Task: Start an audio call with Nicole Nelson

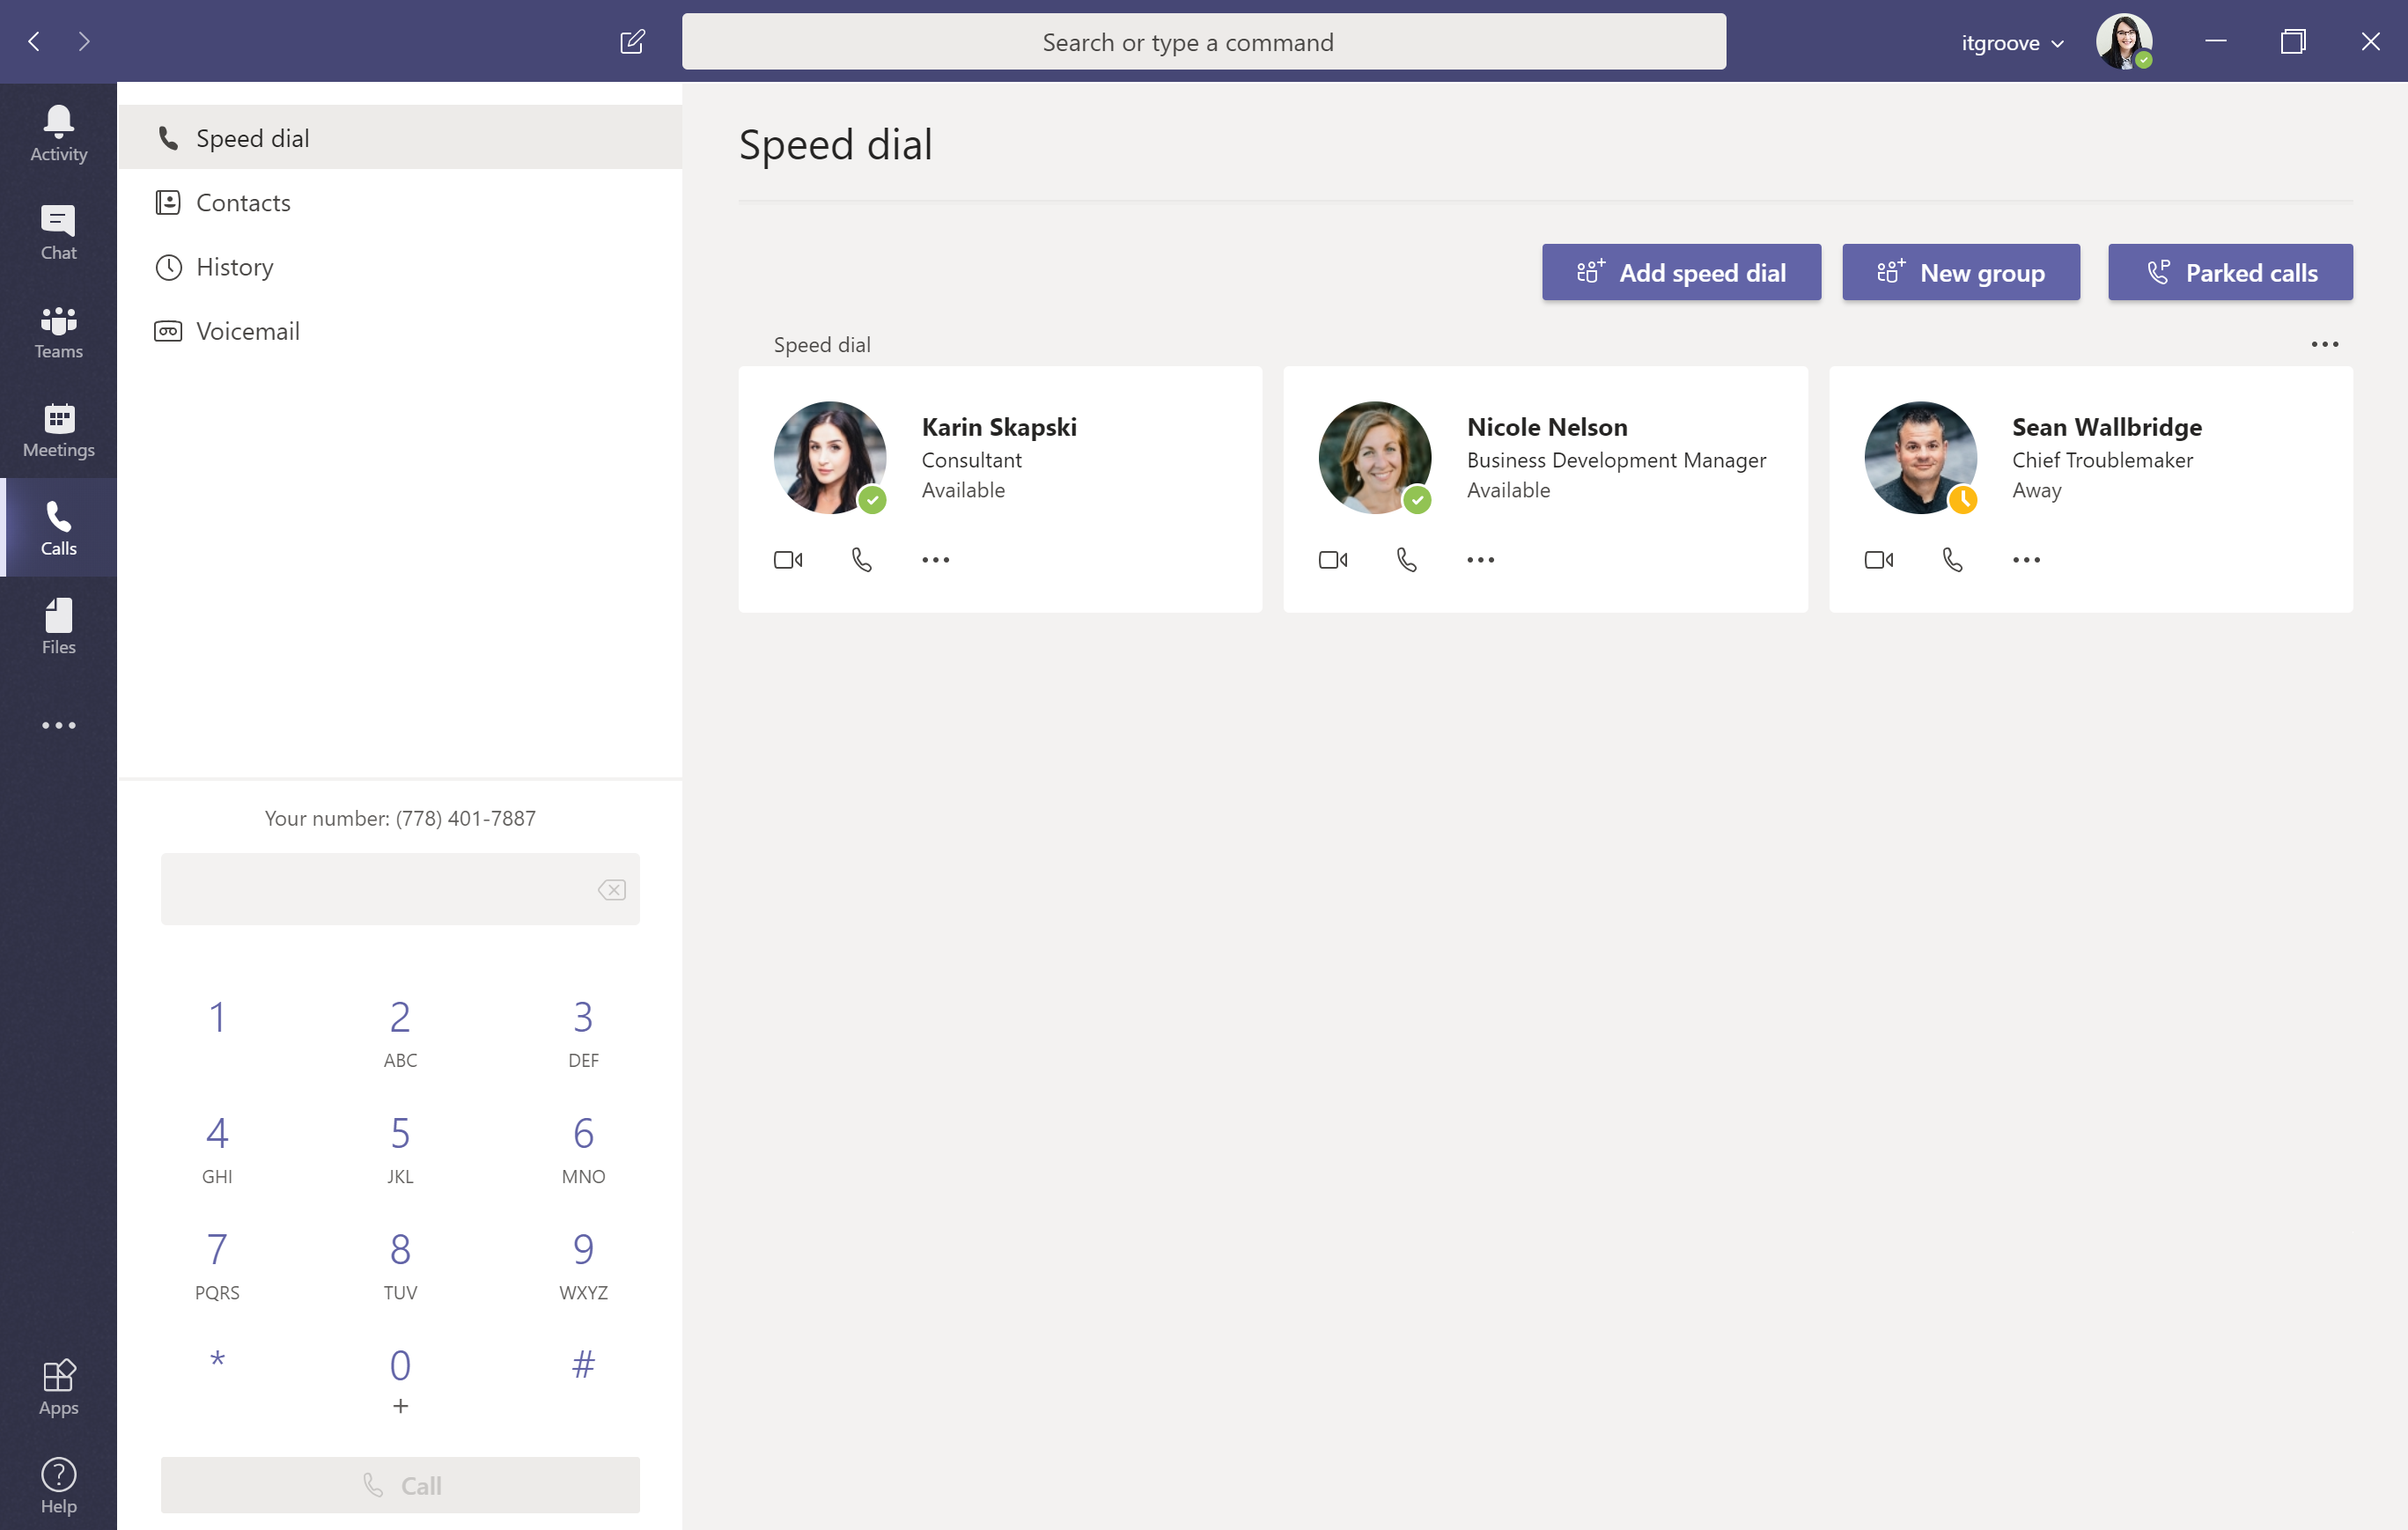Action: (x=1407, y=559)
